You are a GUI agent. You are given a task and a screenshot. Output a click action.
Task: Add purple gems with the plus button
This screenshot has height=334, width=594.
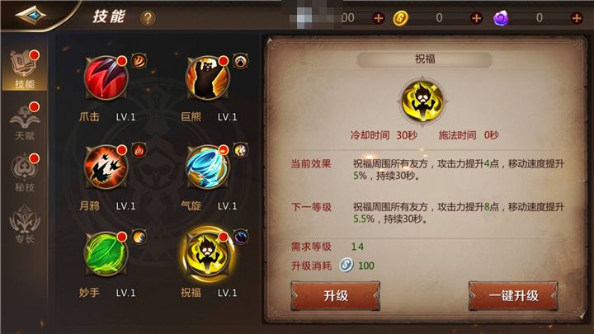pyautogui.click(x=577, y=18)
